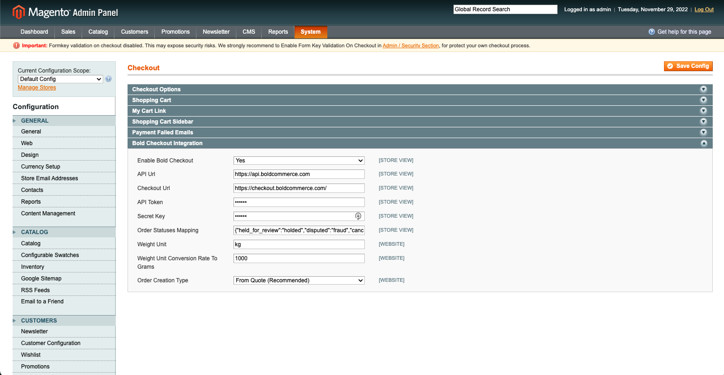Open Catalog item in configuration sidebar
The width and height of the screenshot is (724, 375).
pyautogui.click(x=64, y=243)
